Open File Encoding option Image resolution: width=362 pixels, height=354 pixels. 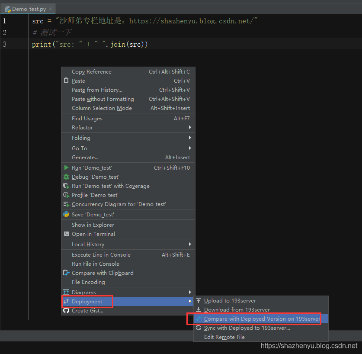(128, 282)
